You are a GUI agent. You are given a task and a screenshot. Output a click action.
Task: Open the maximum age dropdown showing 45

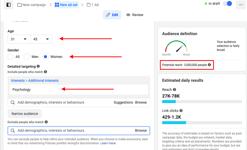coord(41,39)
